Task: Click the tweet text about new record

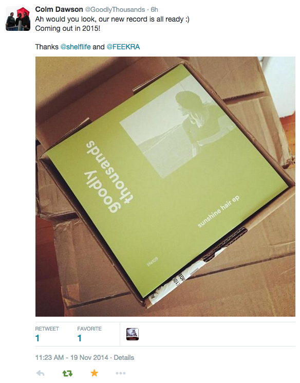Action: click(113, 19)
